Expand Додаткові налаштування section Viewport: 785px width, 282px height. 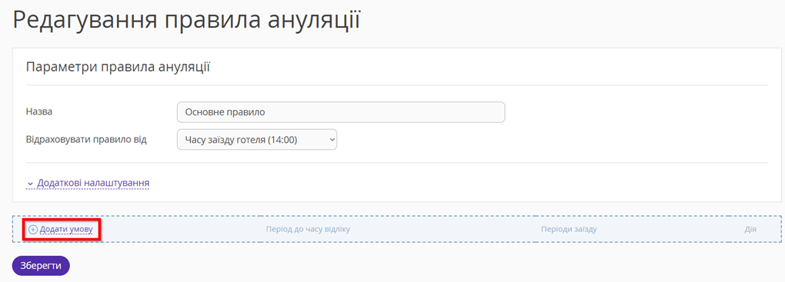(88, 183)
